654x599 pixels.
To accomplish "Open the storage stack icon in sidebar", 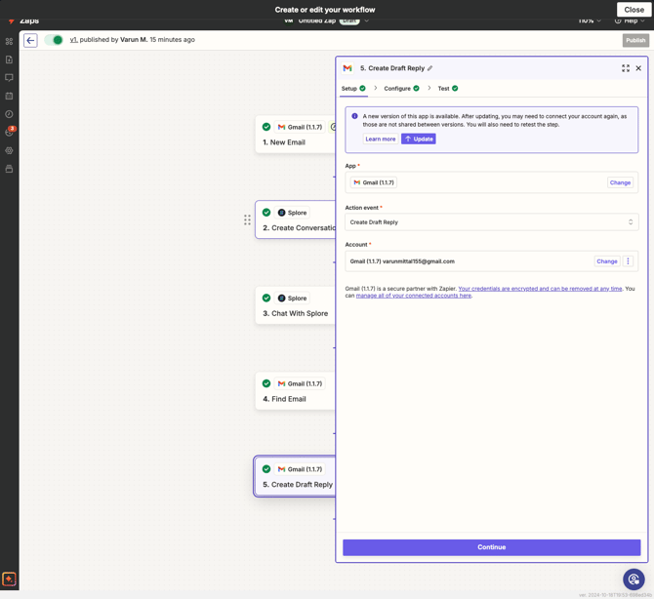I will coord(9,169).
